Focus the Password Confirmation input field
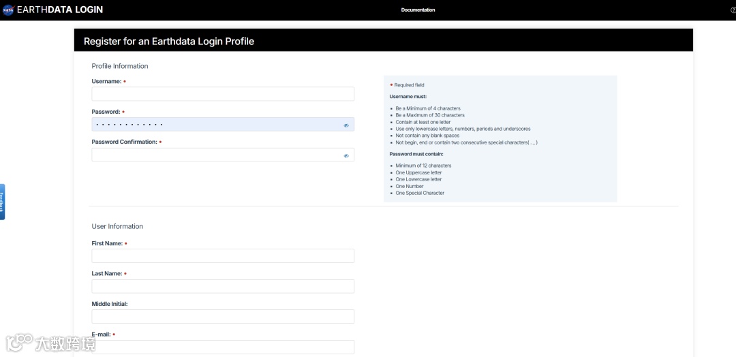 [x=223, y=155]
